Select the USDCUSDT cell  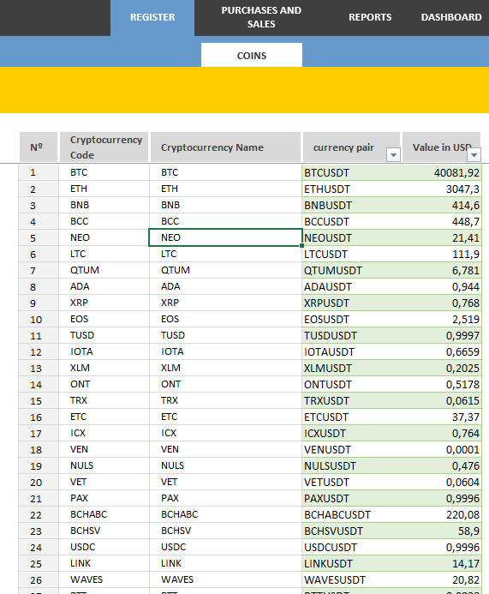coord(352,548)
